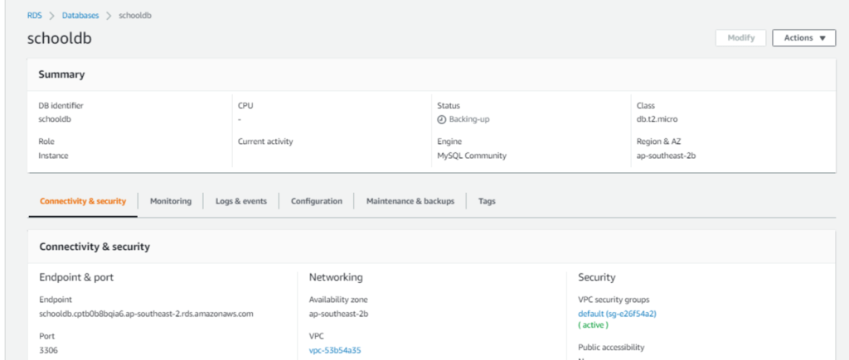
Task: Open the Maintenance & backups tab
Action: pos(410,201)
